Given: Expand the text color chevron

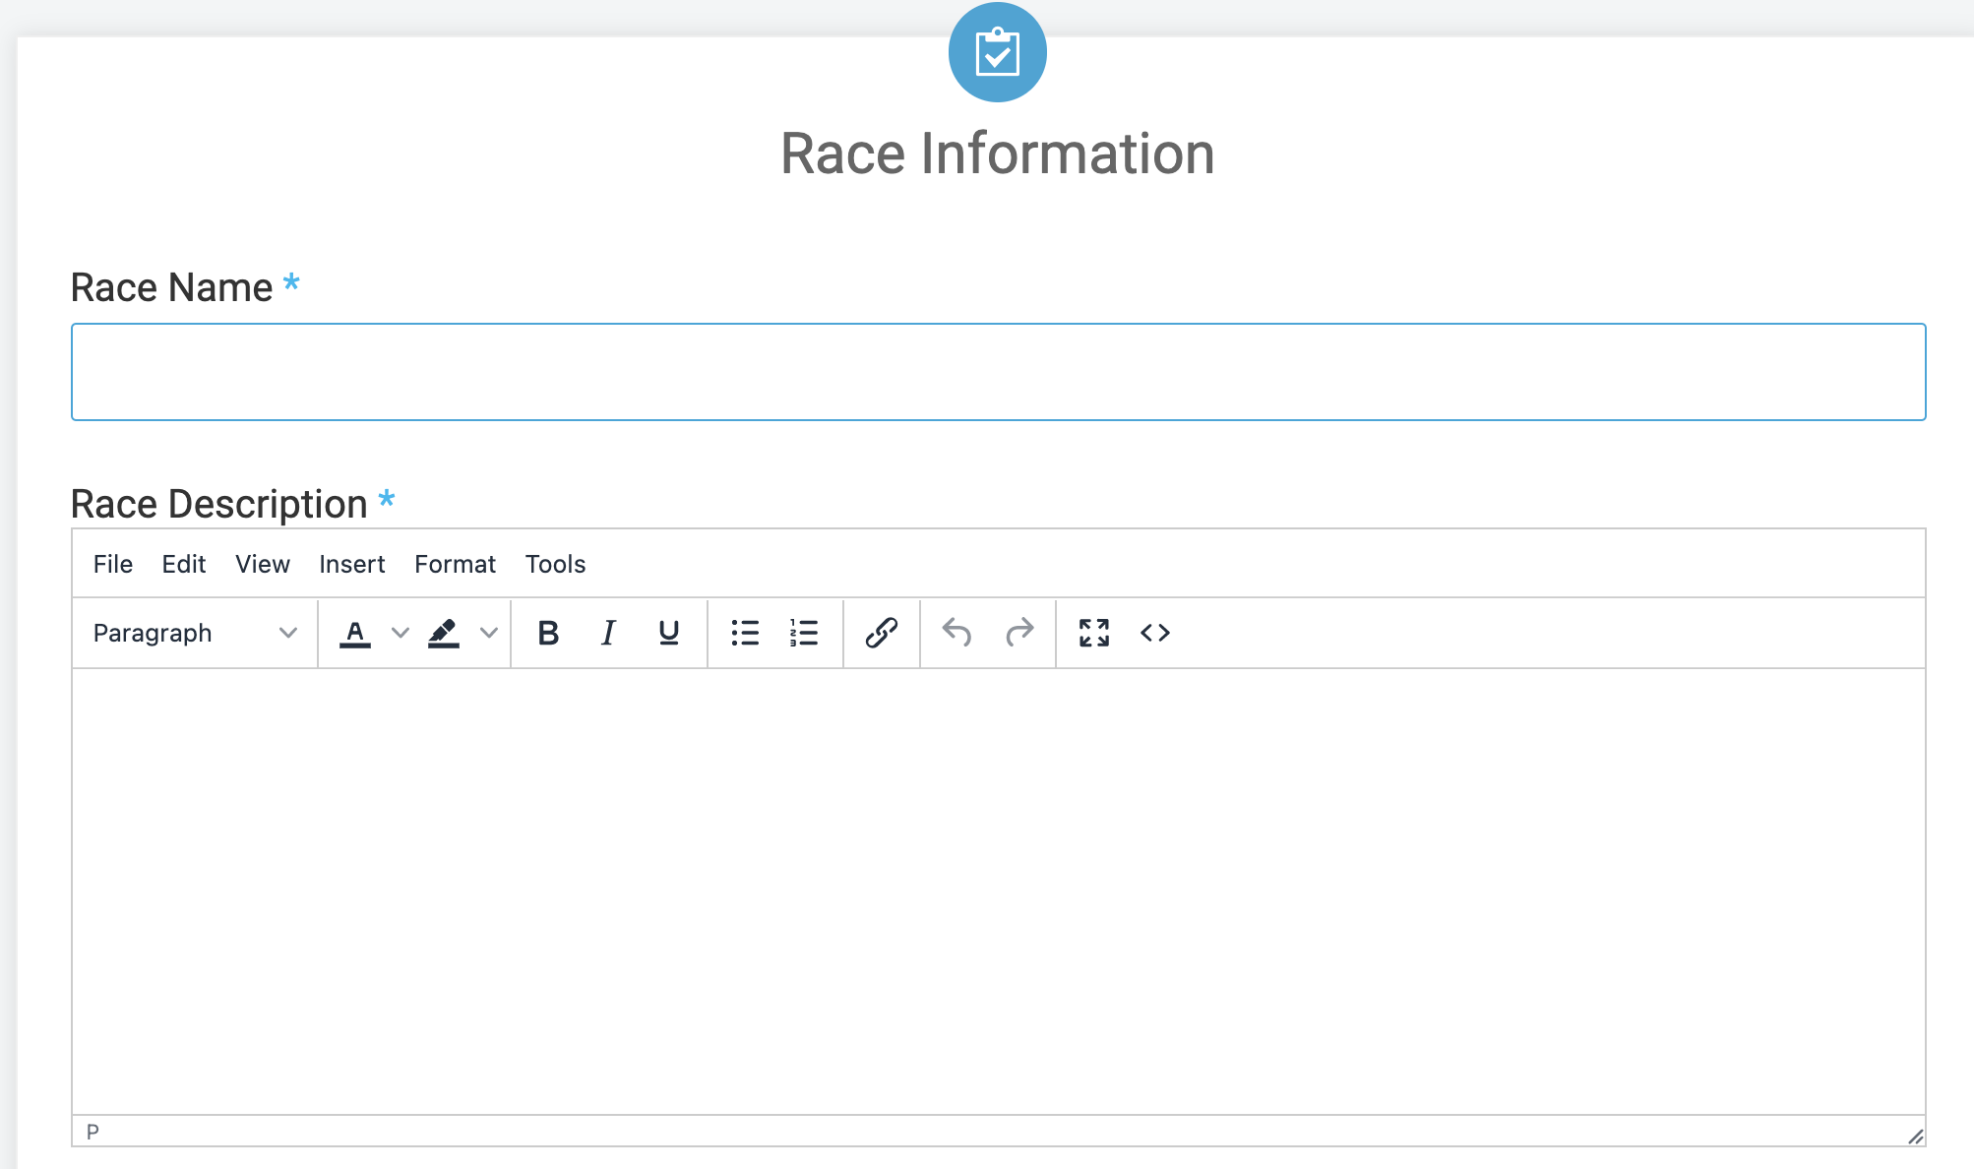Looking at the screenshot, I should pyautogui.click(x=401, y=633).
